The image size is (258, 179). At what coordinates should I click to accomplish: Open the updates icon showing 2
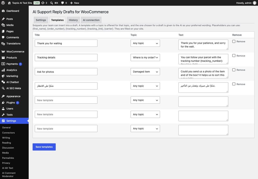click(43, 3)
